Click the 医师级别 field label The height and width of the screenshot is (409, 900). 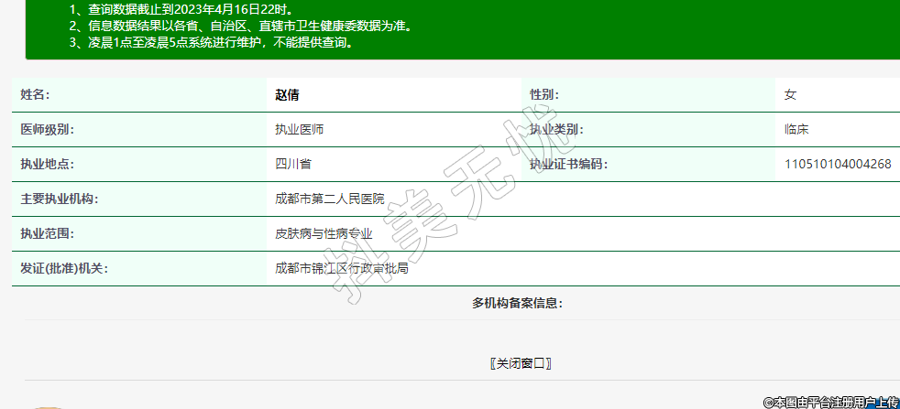(47, 130)
